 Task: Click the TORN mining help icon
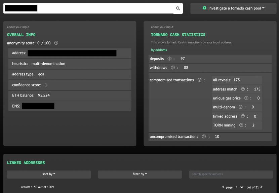click(x=241, y=125)
